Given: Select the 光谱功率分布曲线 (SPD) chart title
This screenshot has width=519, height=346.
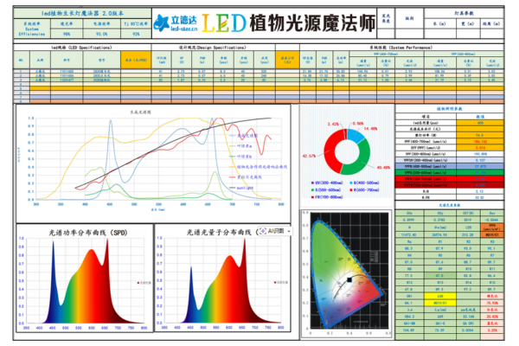Looking at the screenshot, I should [x=88, y=233].
